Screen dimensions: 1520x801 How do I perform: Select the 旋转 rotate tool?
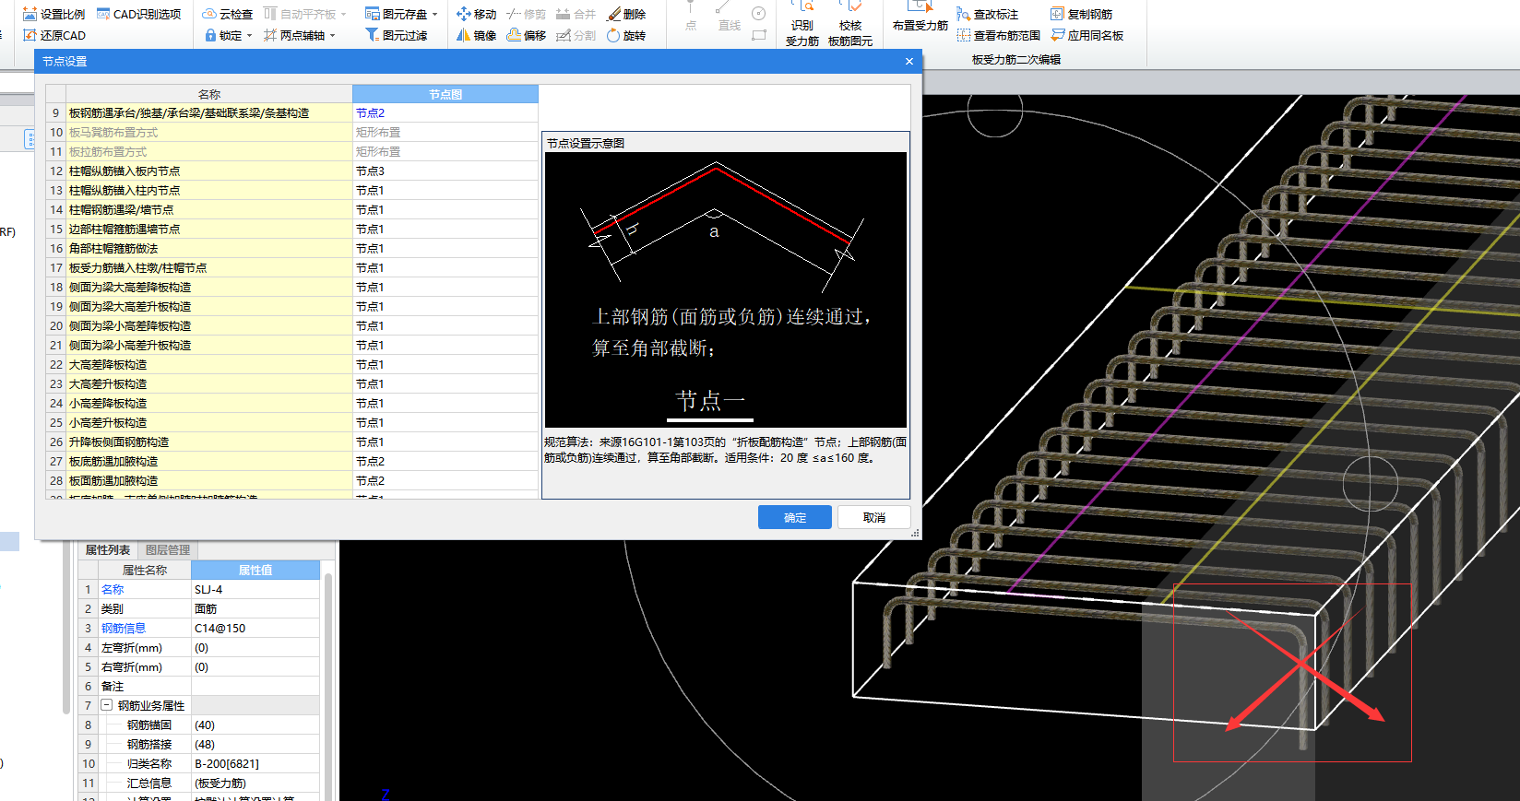(626, 35)
